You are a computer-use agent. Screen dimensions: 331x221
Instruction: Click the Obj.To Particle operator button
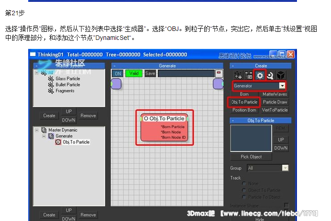[x=244, y=102]
